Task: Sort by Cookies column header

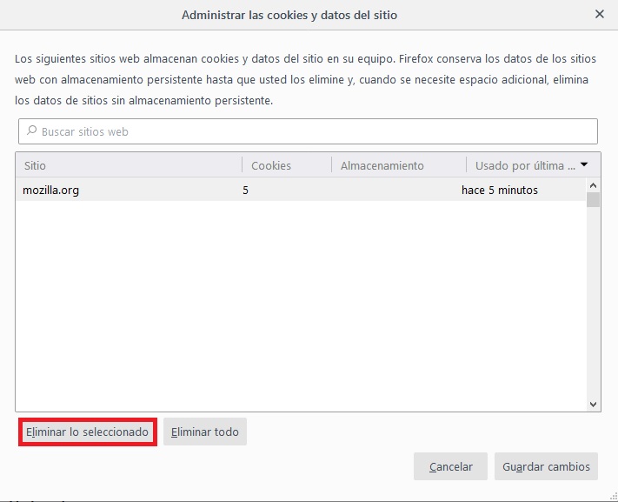Action: pyautogui.click(x=287, y=165)
